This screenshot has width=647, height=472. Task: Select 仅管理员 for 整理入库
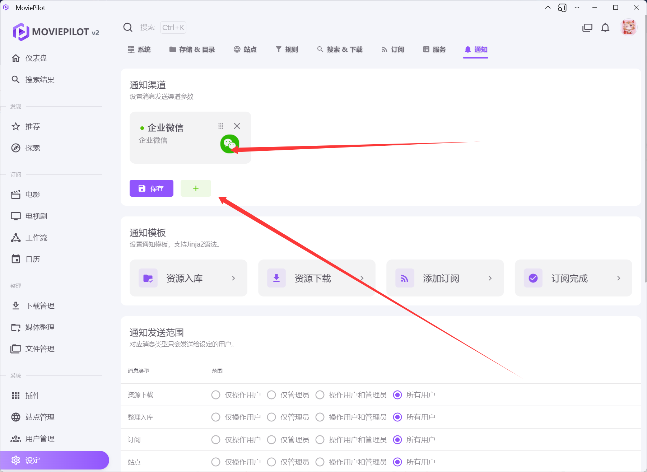271,417
